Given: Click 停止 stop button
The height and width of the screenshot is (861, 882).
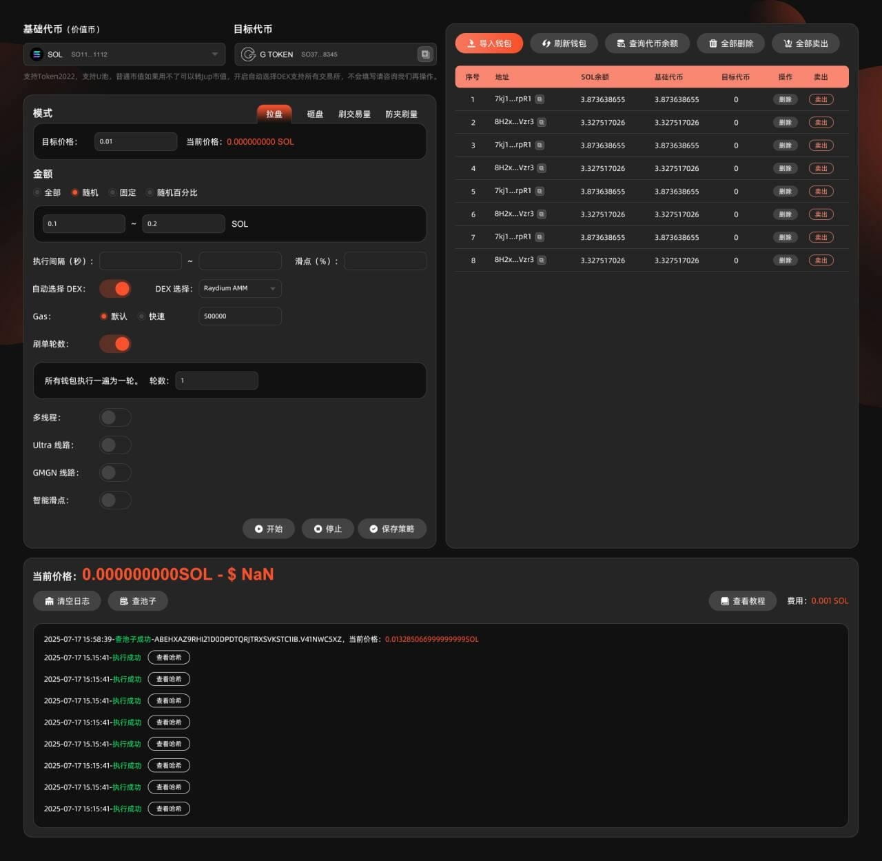Looking at the screenshot, I should pyautogui.click(x=328, y=529).
